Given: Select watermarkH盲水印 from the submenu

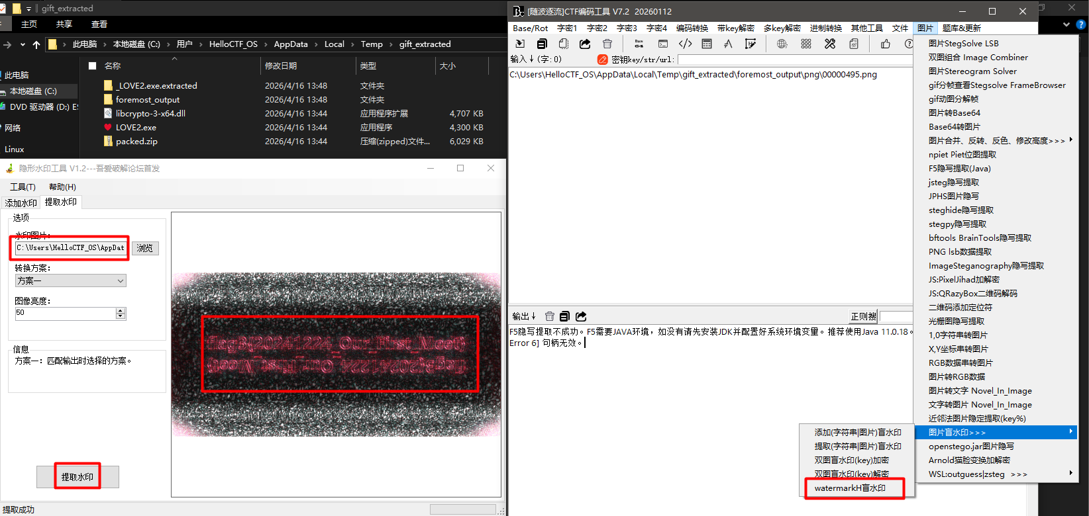Looking at the screenshot, I should point(850,488).
